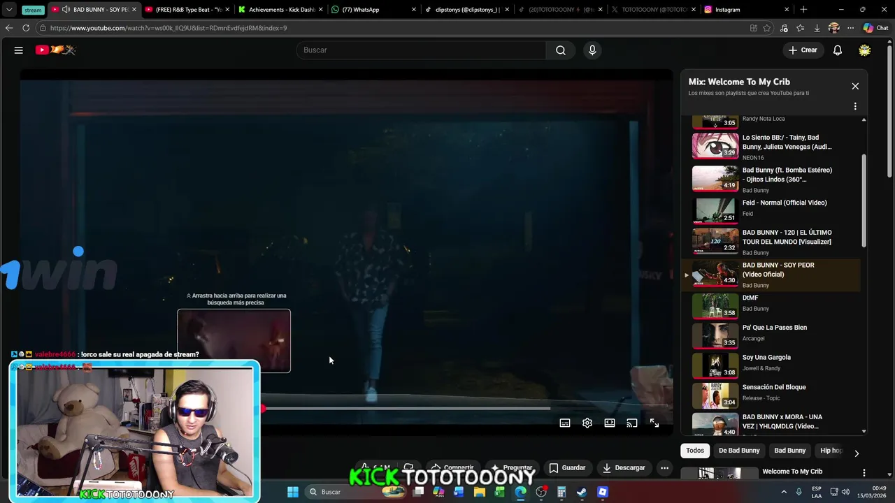Switch to the clipstonys TikTok tab
This screenshot has width=895, height=503.
click(466, 10)
